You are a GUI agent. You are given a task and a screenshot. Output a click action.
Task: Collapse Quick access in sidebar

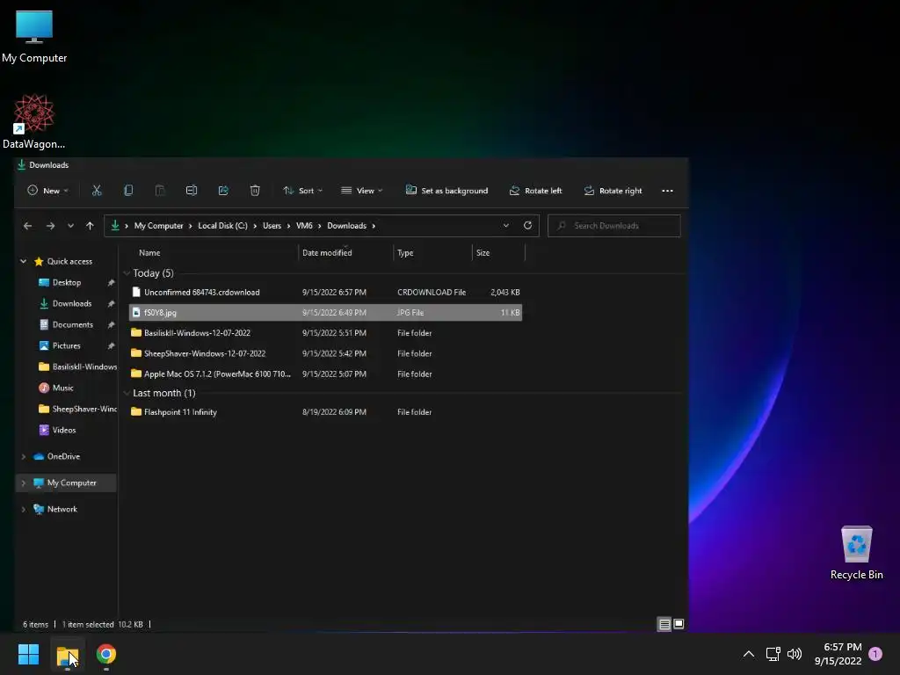point(24,261)
